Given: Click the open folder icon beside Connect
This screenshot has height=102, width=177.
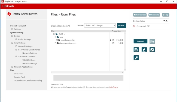Looking at the screenshot, I should click(x=152, y=42).
